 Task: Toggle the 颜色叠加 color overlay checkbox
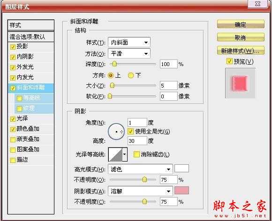click(13, 129)
